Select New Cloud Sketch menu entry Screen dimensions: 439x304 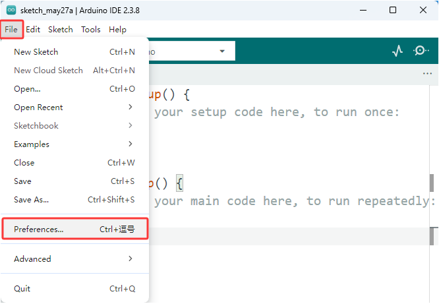[x=74, y=71]
